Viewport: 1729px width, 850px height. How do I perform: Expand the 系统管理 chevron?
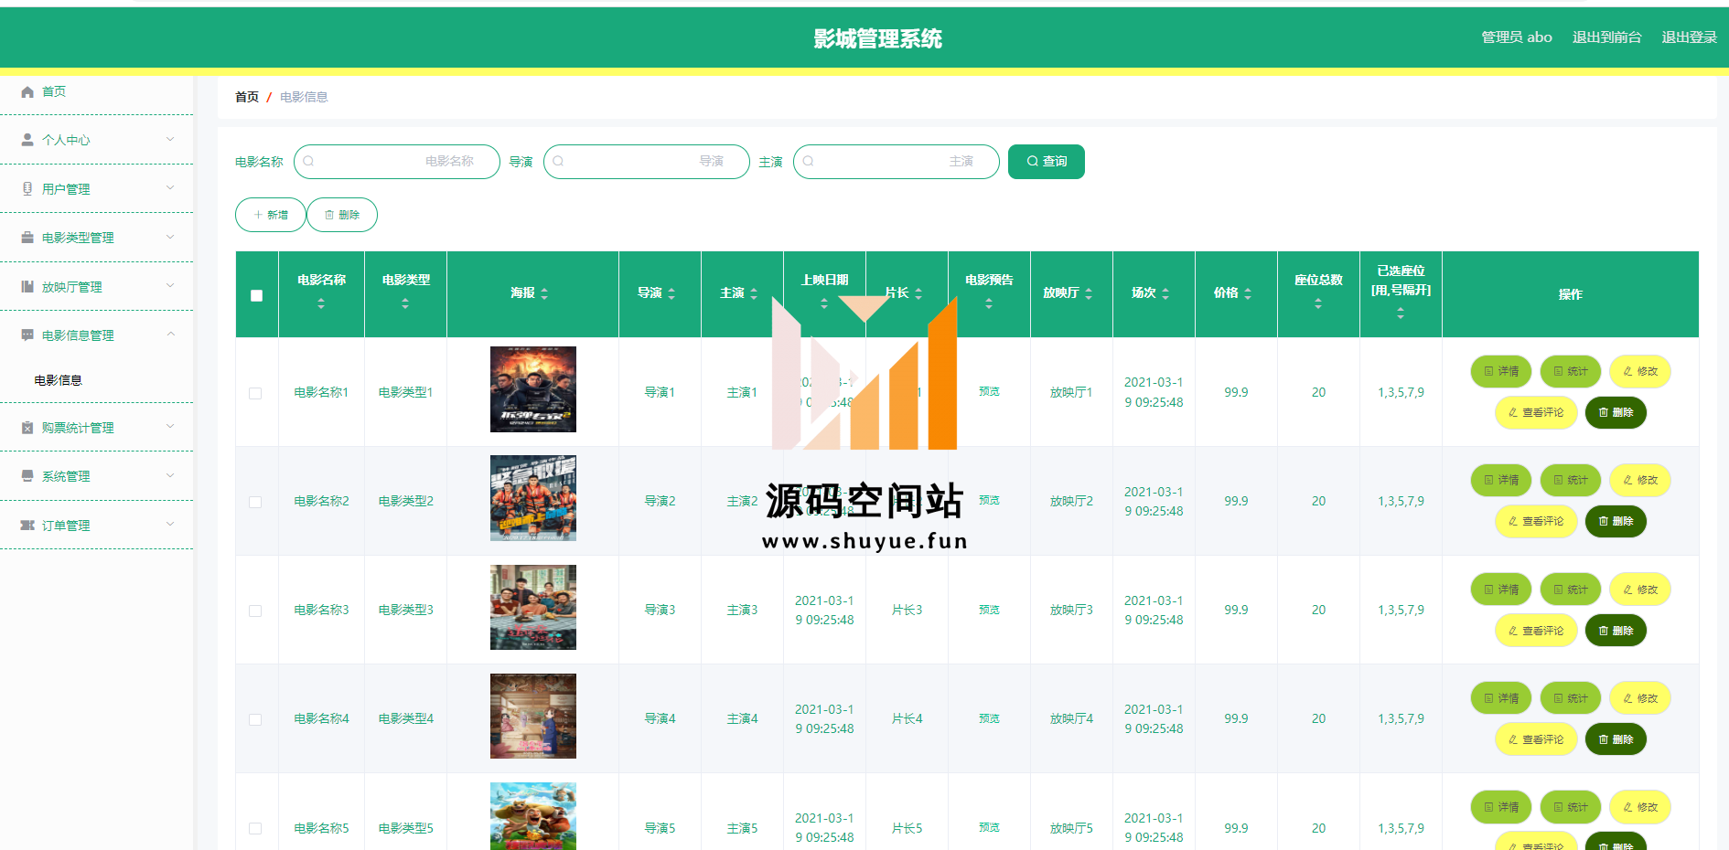170,475
